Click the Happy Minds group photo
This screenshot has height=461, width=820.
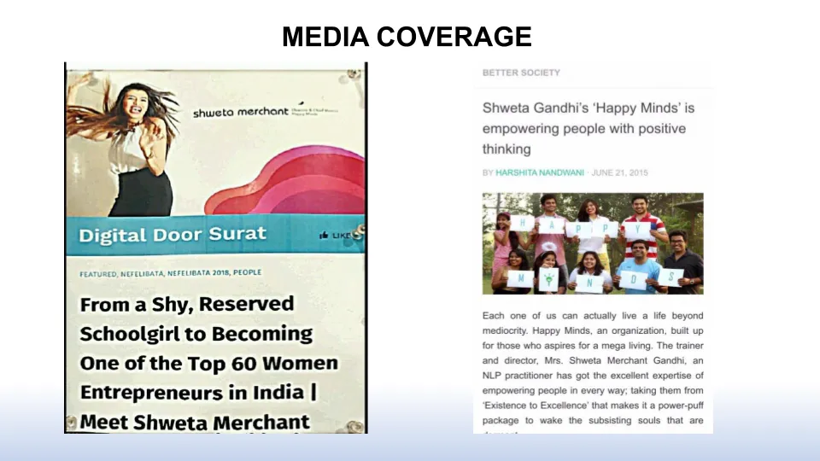click(593, 243)
